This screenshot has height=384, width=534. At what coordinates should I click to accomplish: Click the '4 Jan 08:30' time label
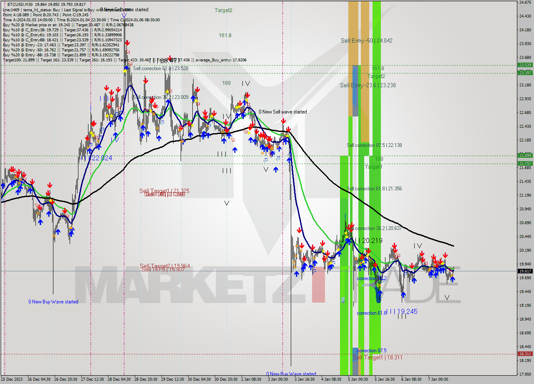click(331, 379)
